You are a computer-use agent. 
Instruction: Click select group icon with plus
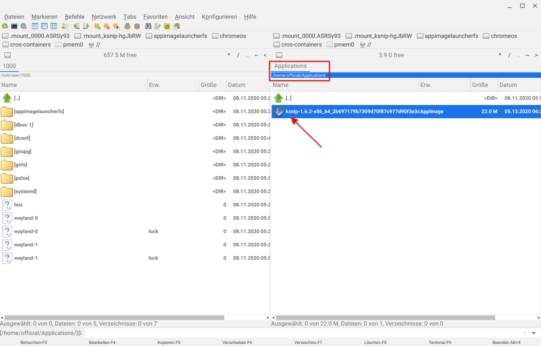pos(97,26)
